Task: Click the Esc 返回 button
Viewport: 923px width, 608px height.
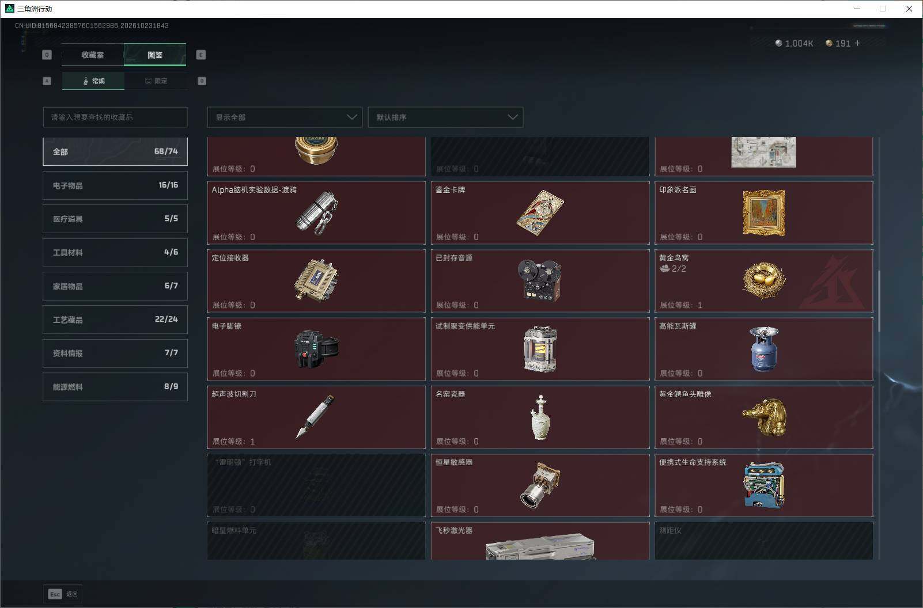Action: [63, 594]
